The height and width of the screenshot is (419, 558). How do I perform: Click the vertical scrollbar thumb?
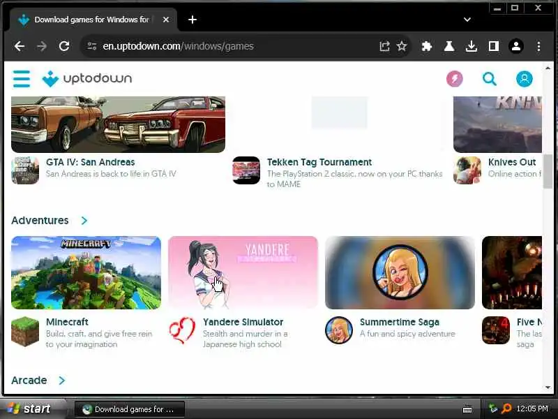[548, 172]
